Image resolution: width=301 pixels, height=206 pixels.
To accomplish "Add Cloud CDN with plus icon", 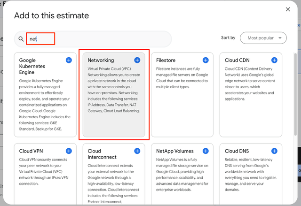I will tap(274, 60).
